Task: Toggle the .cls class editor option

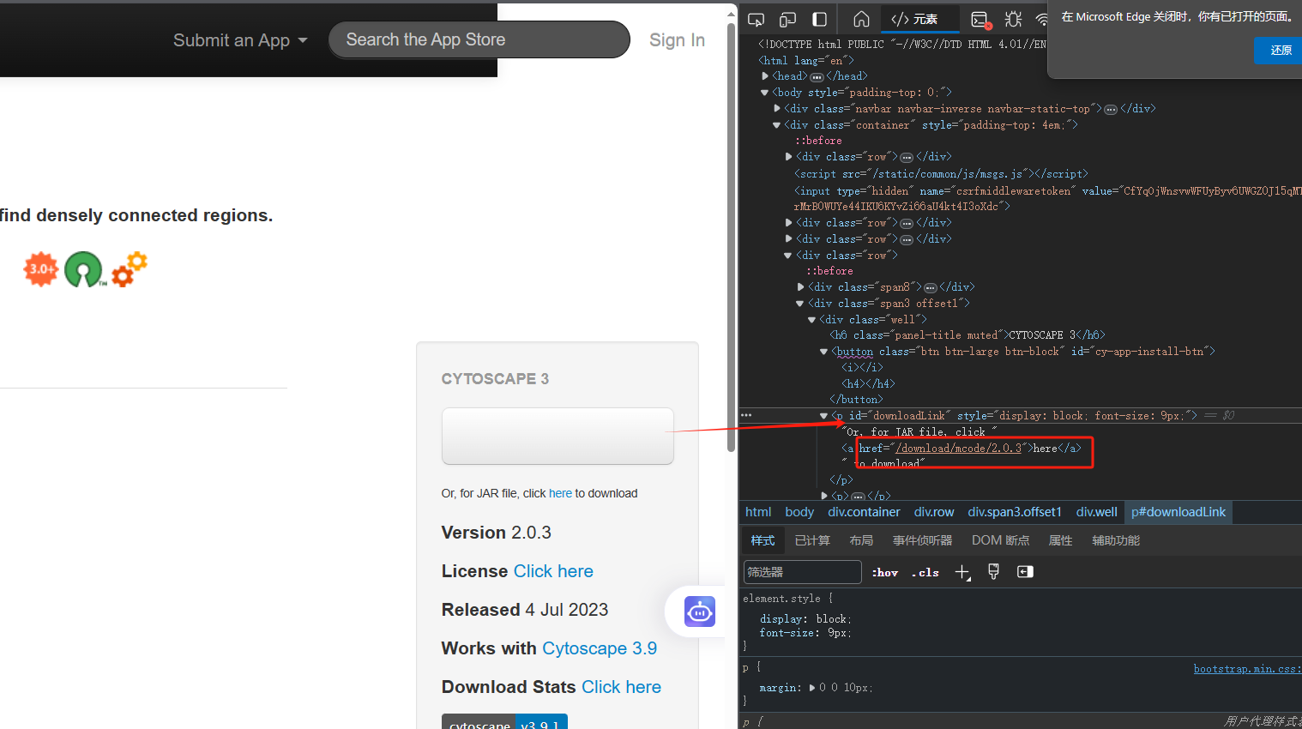Action: (x=925, y=573)
